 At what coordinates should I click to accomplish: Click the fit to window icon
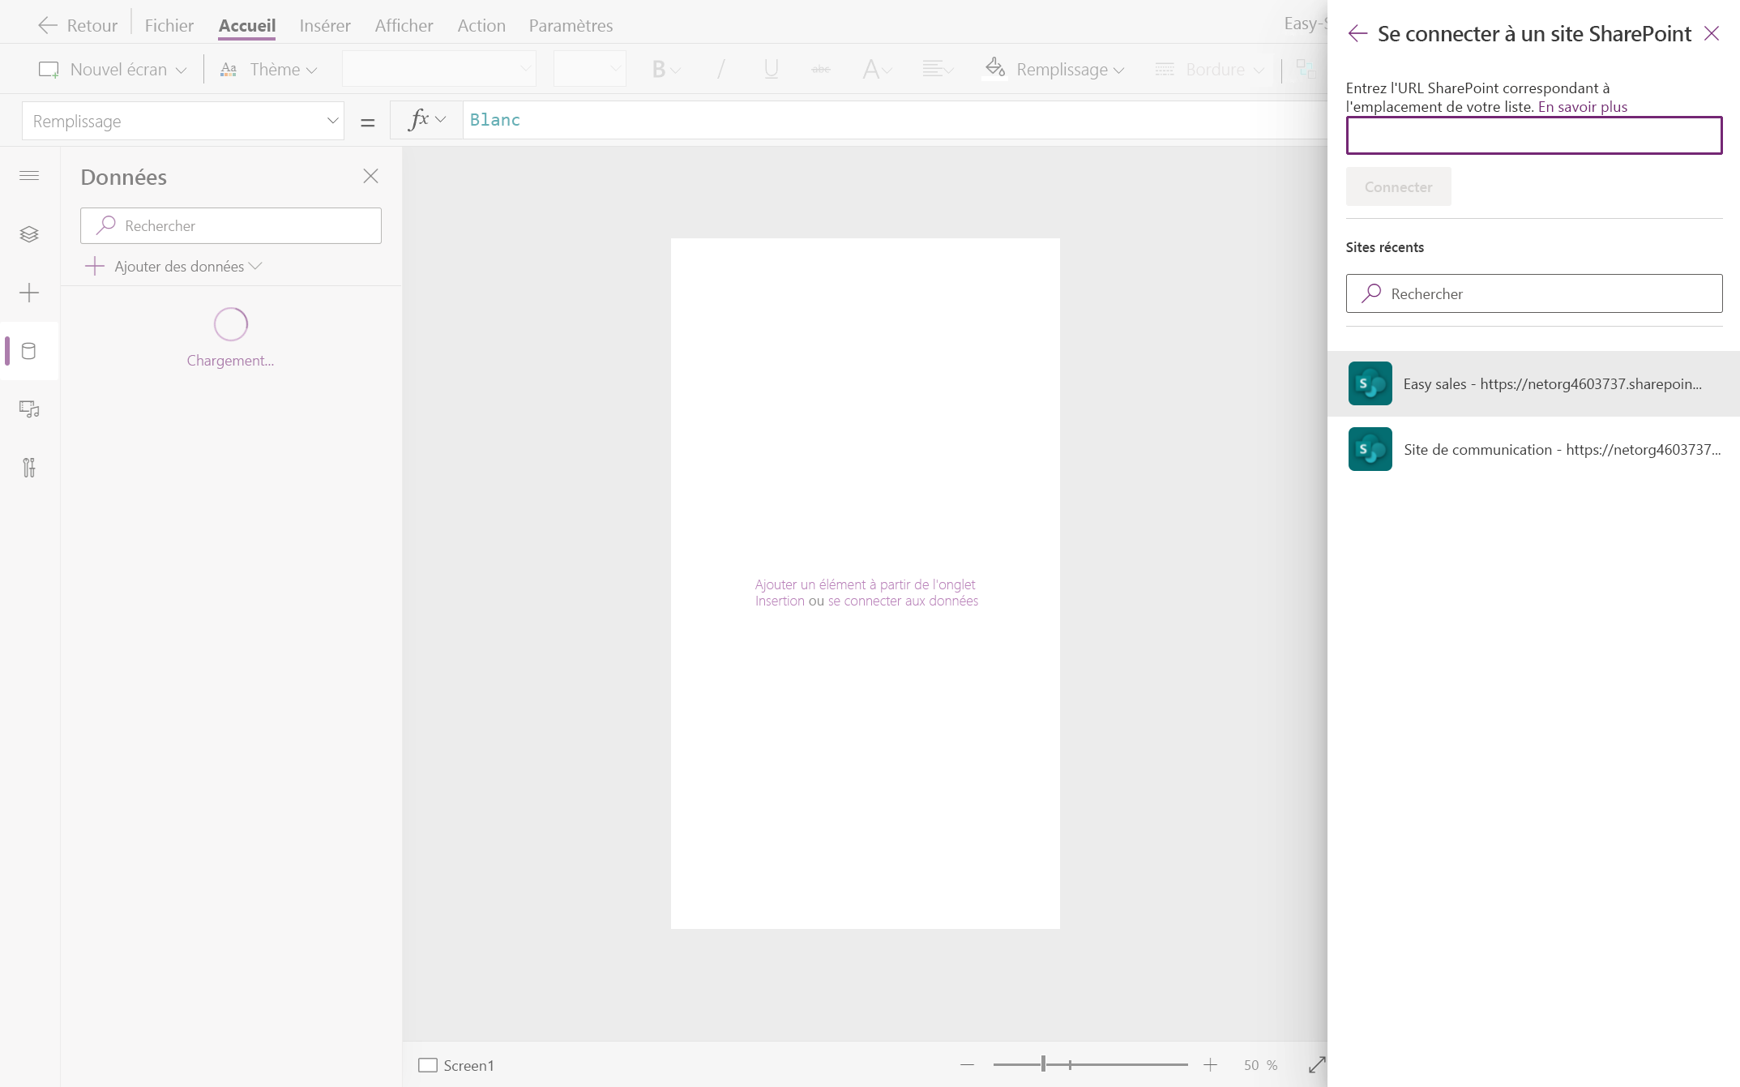click(1317, 1064)
